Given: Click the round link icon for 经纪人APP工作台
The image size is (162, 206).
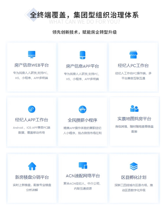Looking at the screenshot, I should [x=32, y=109].
